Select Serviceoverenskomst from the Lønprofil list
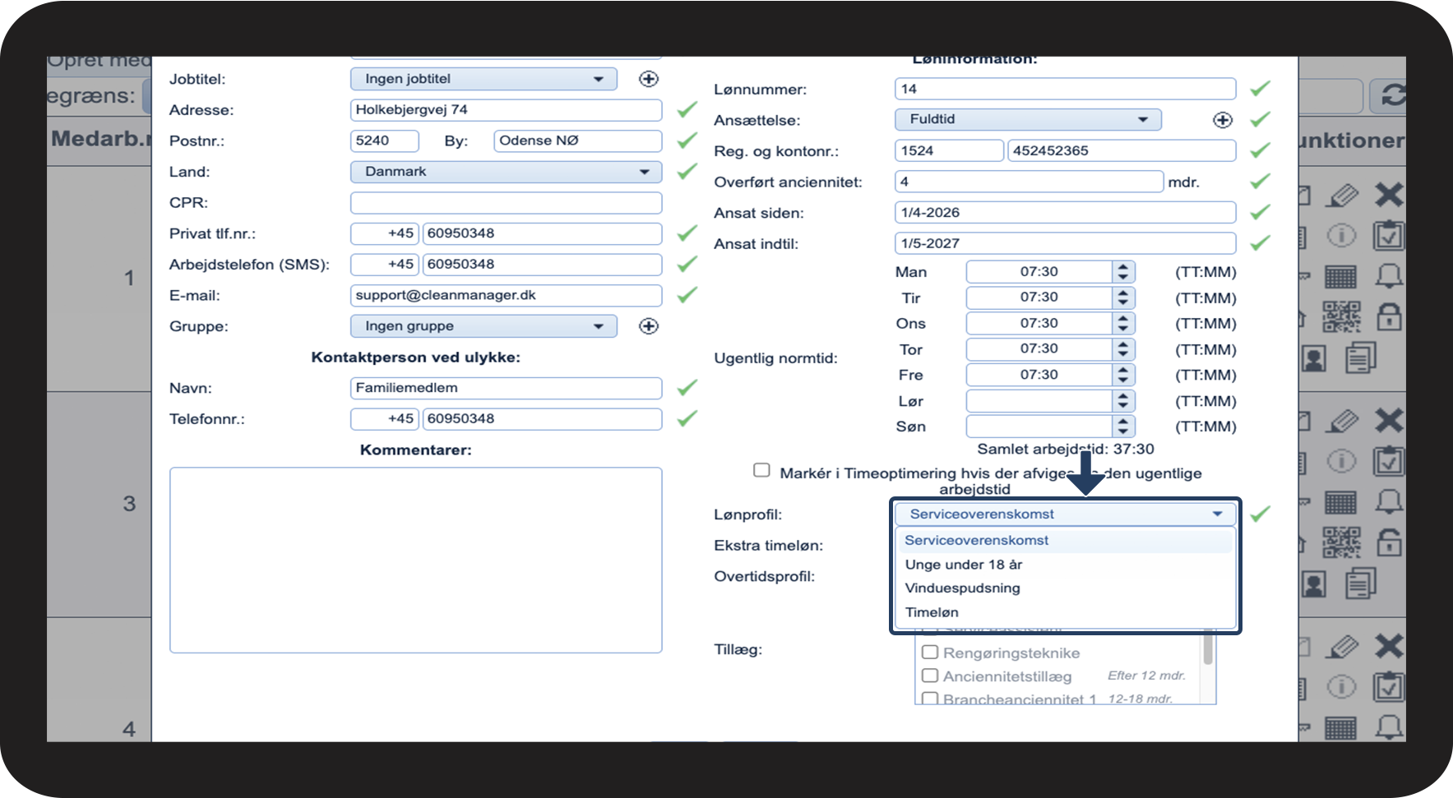 coord(1065,541)
